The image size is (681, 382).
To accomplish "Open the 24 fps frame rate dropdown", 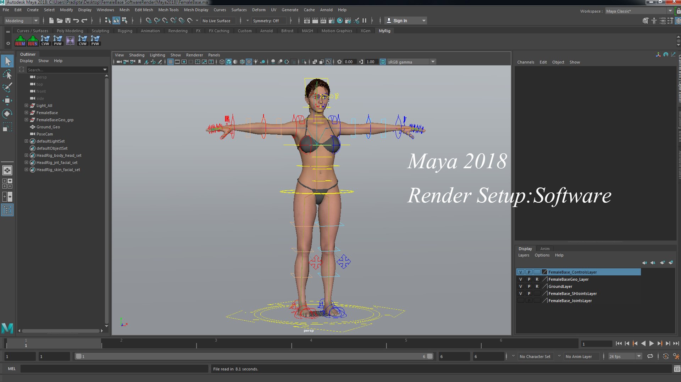I will tap(625, 356).
